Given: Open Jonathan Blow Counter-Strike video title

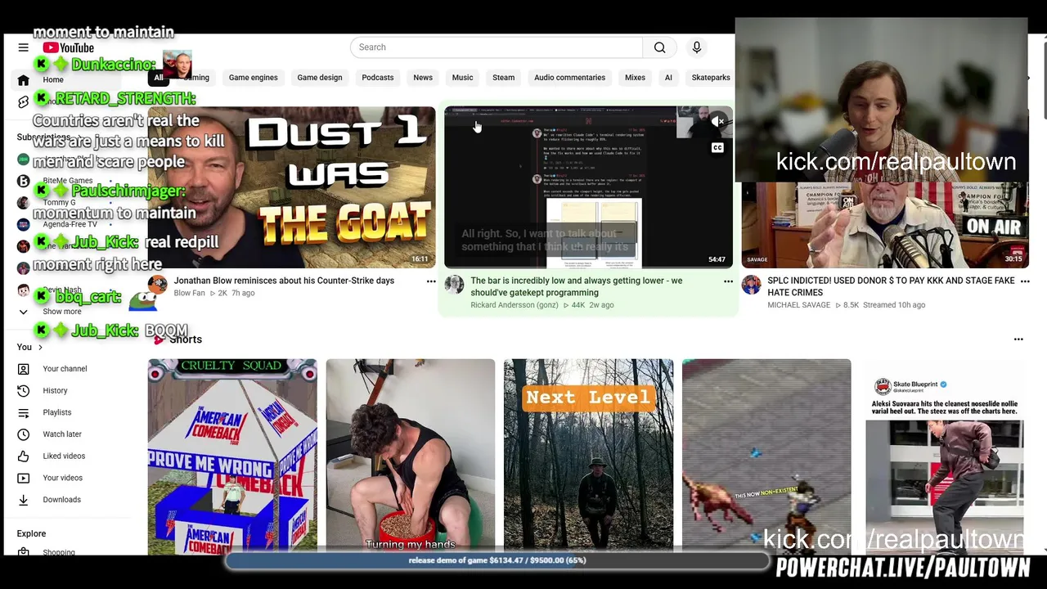Looking at the screenshot, I should pos(284,281).
